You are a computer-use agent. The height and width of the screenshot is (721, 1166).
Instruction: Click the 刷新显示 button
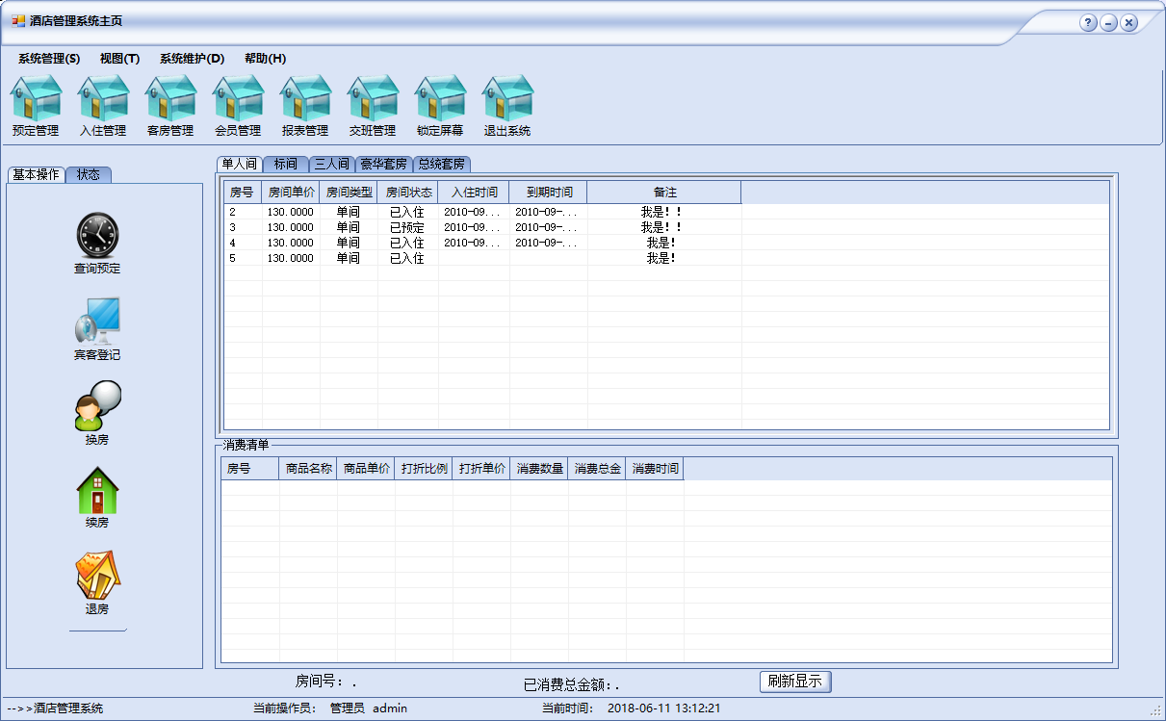click(x=794, y=682)
